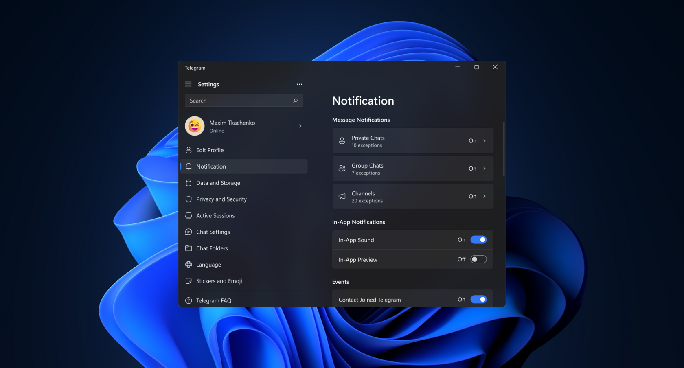Turn off the In-App Sound toggle
The height and width of the screenshot is (368, 684).
478,240
